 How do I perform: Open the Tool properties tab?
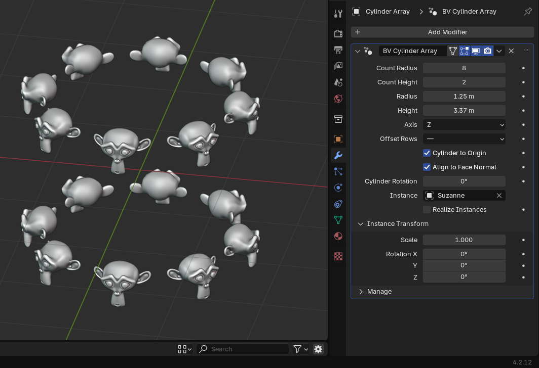[x=338, y=13]
